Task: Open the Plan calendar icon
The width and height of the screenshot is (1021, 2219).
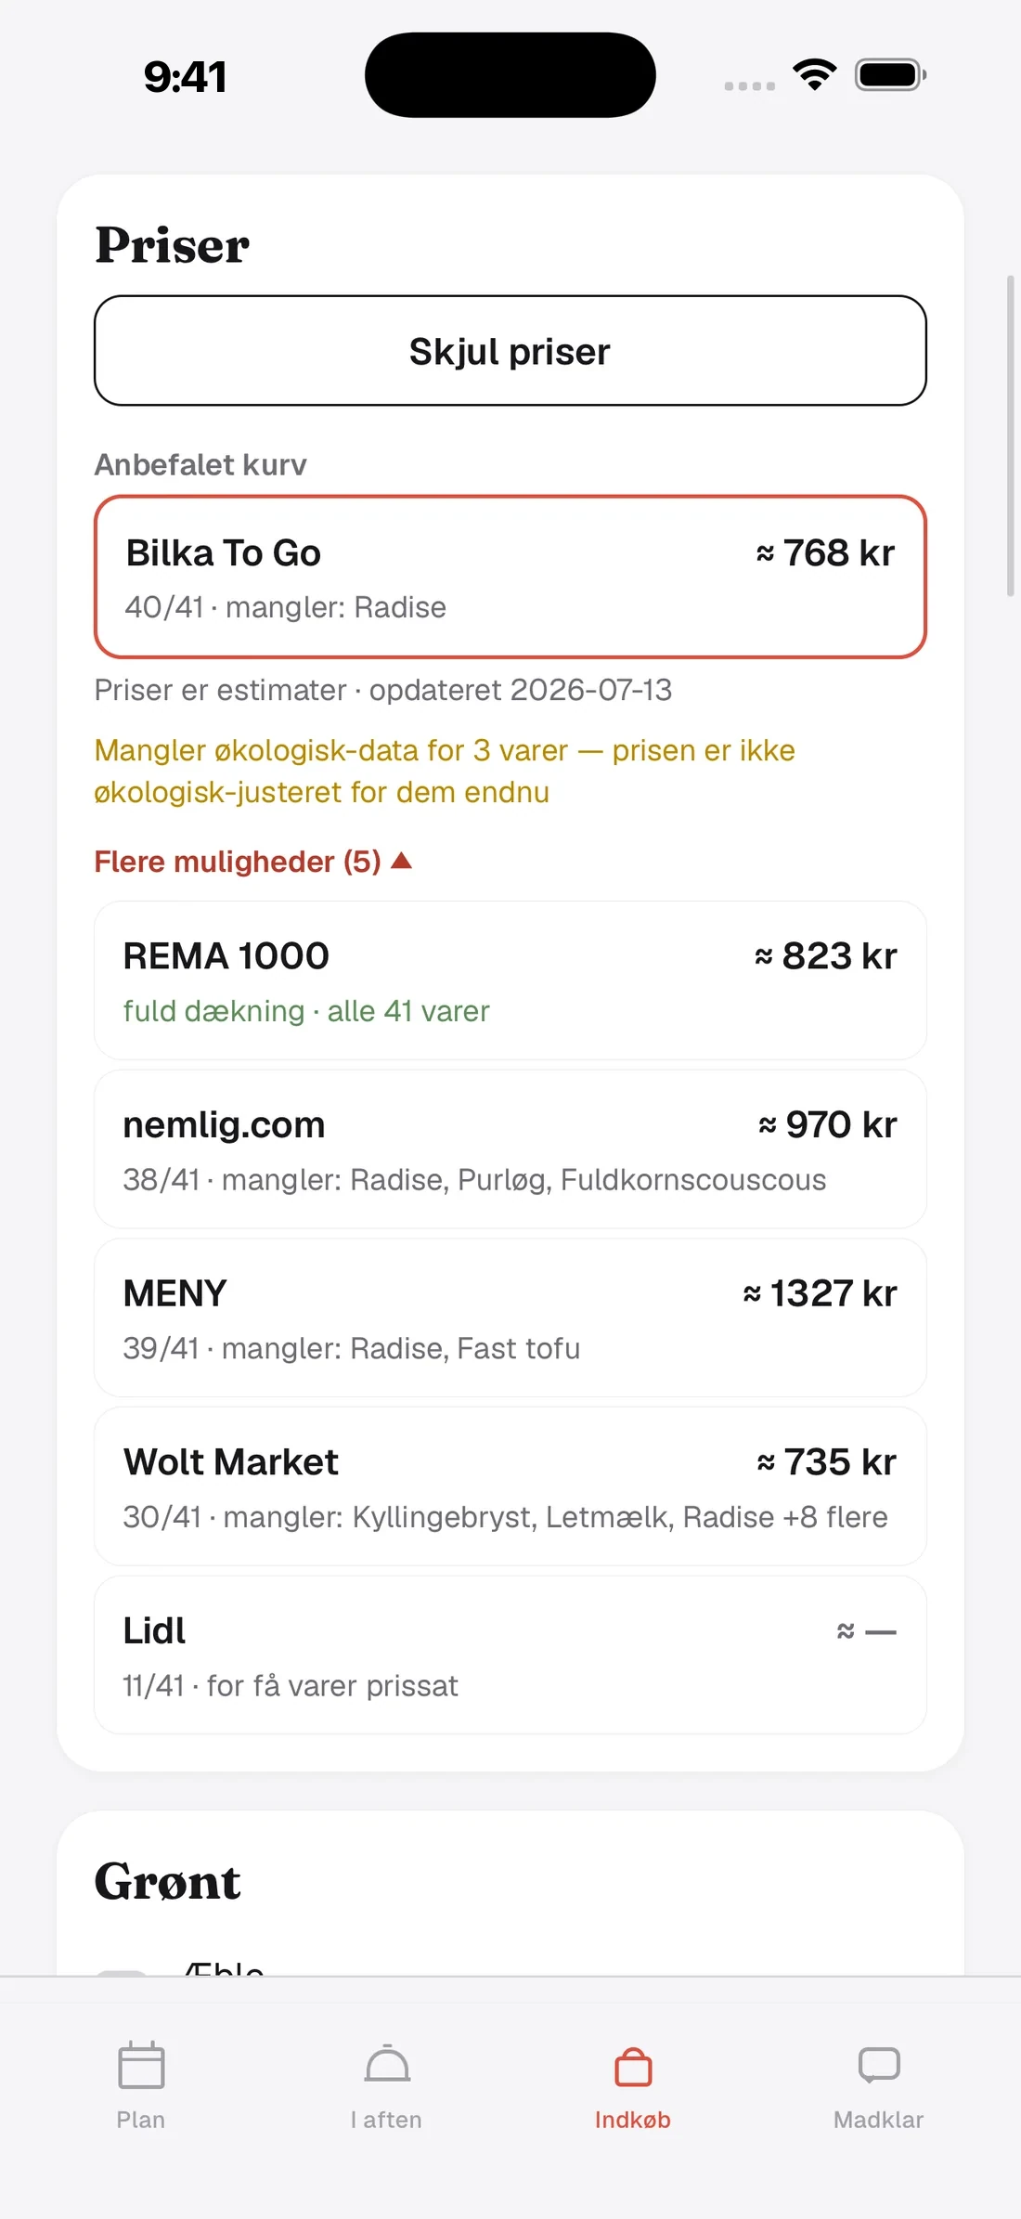Action: [141, 2064]
